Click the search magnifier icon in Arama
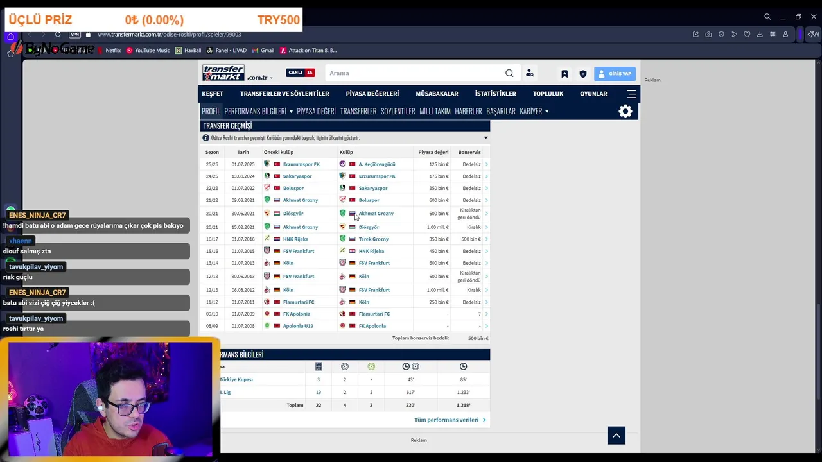This screenshot has width=822, height=462. (x=509, y=73)
